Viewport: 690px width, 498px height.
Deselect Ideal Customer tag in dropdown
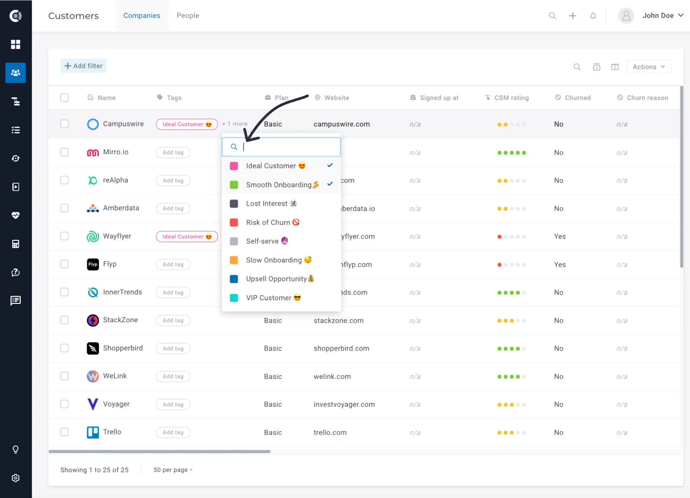coord(281,166)
